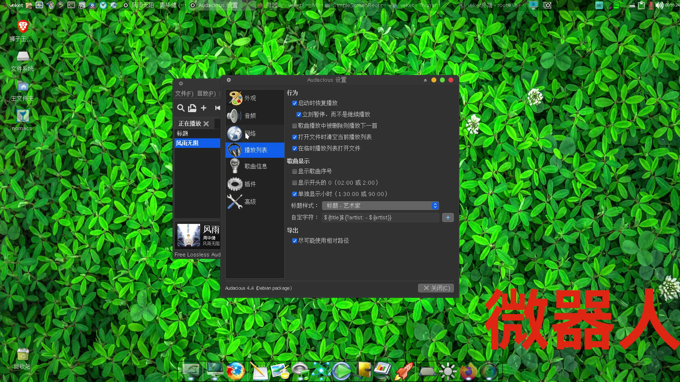The image size is (680, 382).
Task: Switch to veket - Thunar taskbar entry
Action: 414,5
